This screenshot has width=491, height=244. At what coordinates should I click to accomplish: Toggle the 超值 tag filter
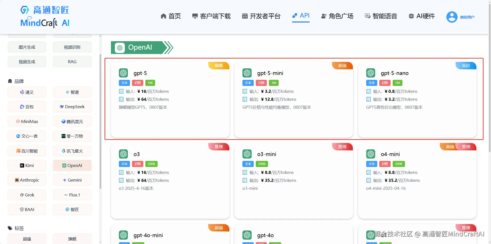click(x=27, y=238)
